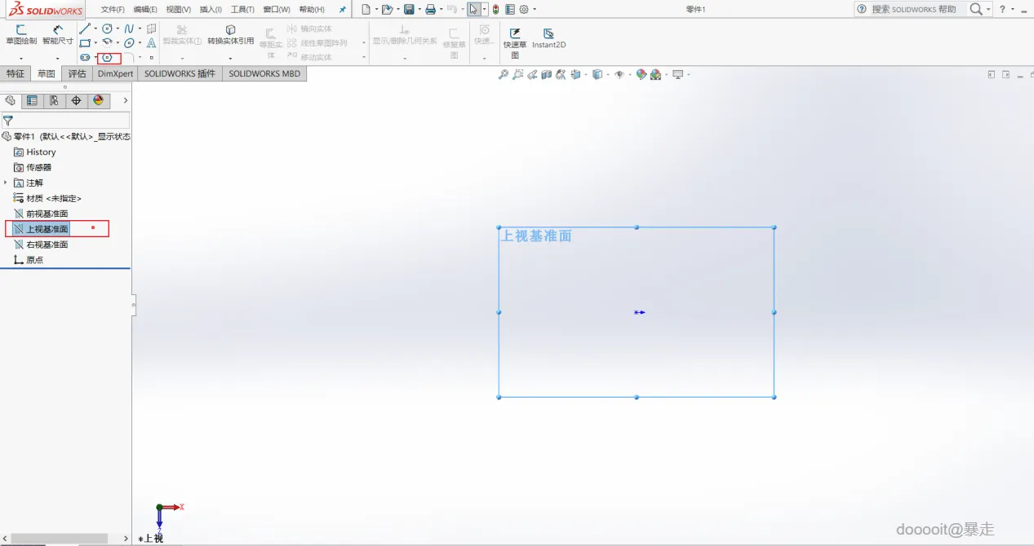
Task: Click the Zoom to Area icon
Action: click(517, 75)
